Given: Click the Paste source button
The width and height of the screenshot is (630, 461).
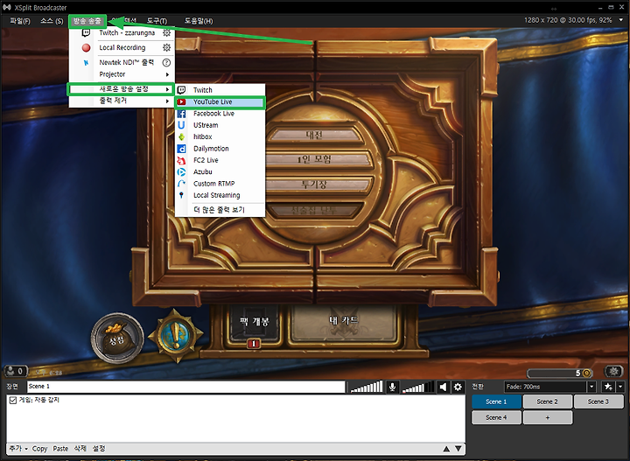Looking at the screenshot, I should pyautogui.click(x=60, y=449).
